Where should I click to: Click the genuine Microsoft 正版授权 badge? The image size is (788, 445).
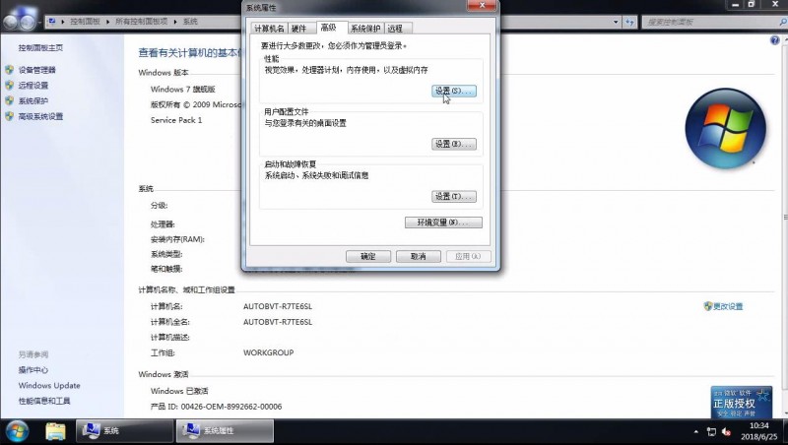point(742,402)
